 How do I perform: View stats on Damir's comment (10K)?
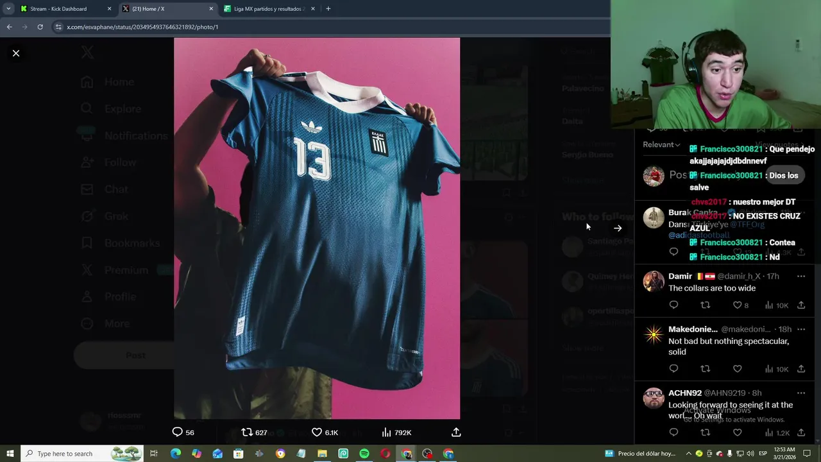click(x=777, y=305)
